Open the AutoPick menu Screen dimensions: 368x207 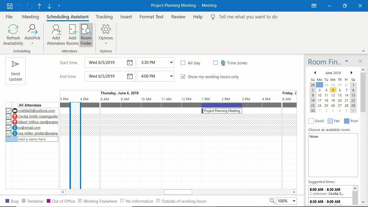tap(33, 35)
